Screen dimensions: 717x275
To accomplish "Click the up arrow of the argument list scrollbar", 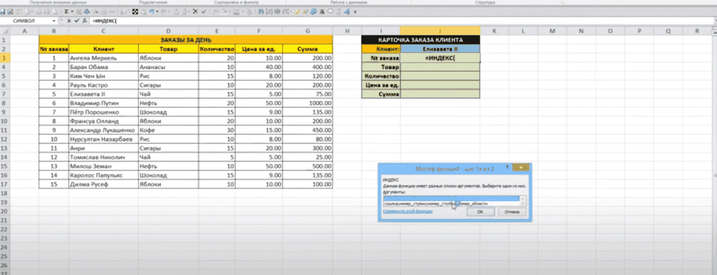I will click(523, 199).
